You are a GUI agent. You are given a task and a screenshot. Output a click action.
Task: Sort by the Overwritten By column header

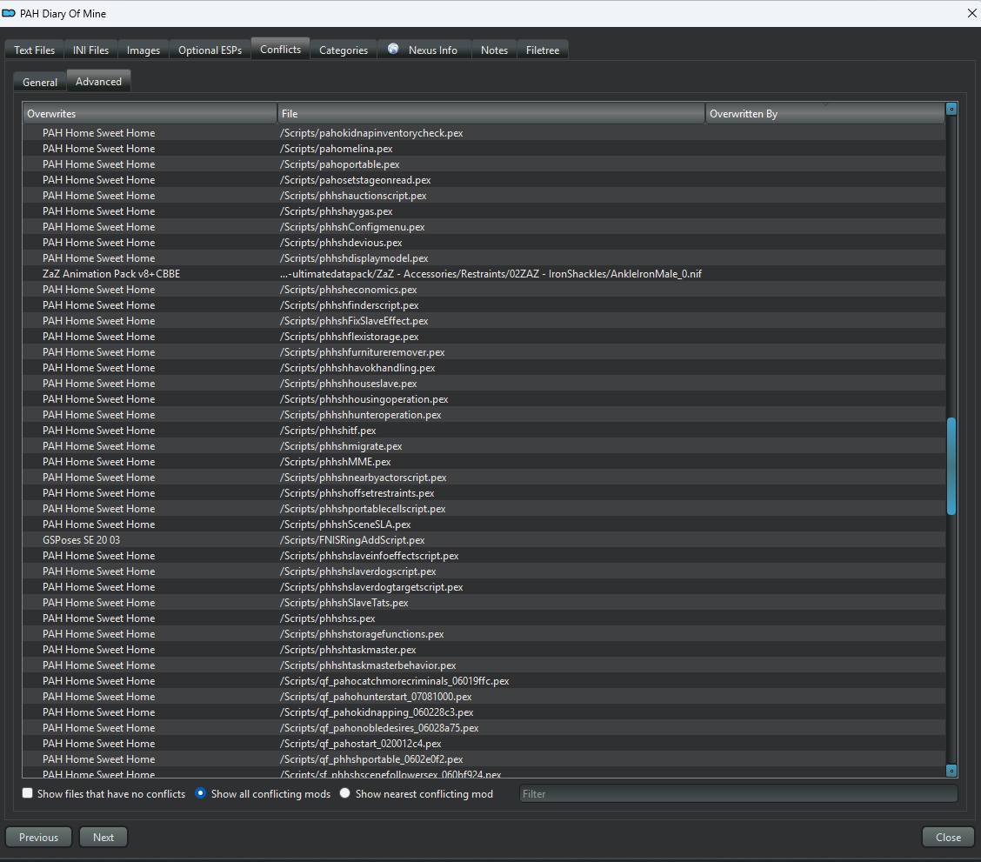click(824, 113)
